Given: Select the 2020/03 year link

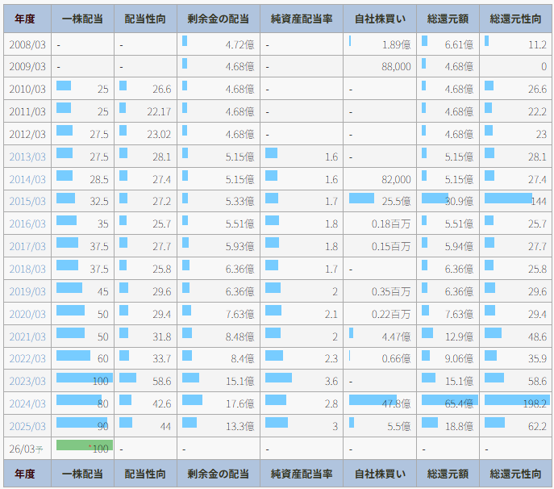Looking at the screenshot, I should (x=27, y=313).
